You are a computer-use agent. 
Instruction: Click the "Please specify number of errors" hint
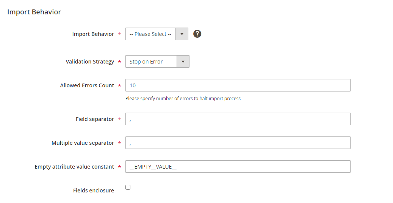tap(183, 99)
